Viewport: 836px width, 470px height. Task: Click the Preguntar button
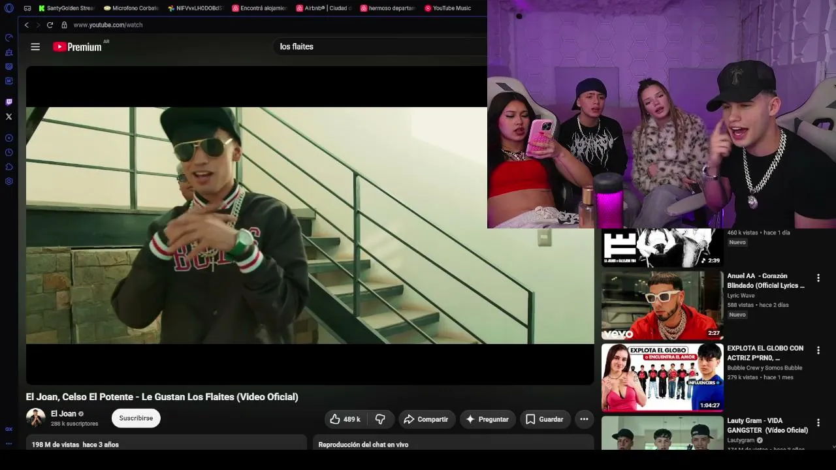pos(487,419)
